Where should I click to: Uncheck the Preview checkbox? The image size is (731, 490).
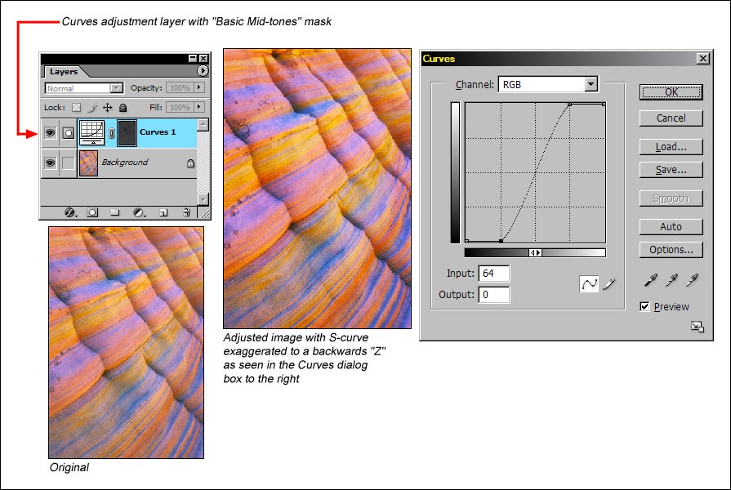coord(645,307)
